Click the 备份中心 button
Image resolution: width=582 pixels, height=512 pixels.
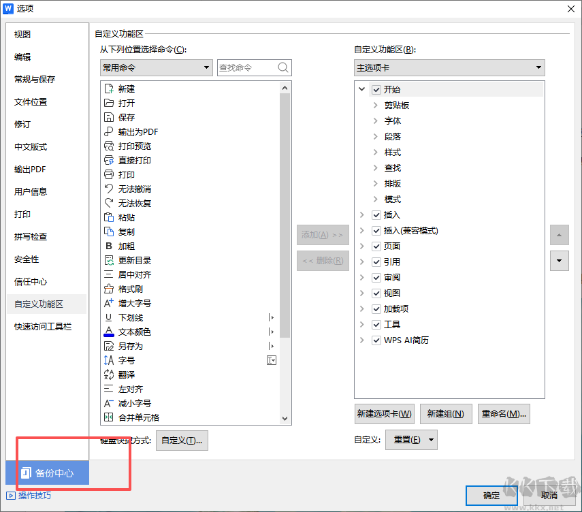pyautogui.click(x=48, y=473)
